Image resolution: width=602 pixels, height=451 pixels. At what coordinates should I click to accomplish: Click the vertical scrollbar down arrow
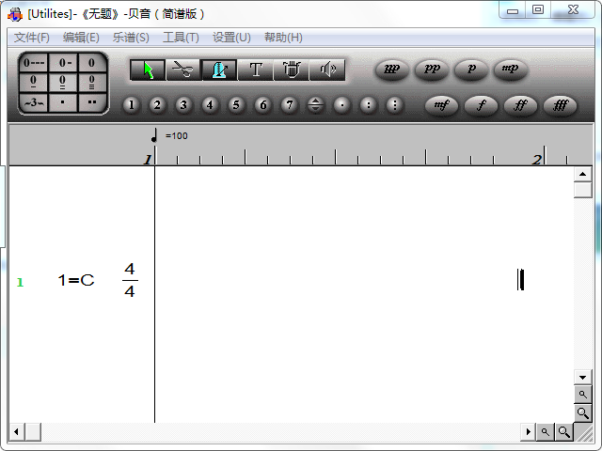tap(582, 377)
